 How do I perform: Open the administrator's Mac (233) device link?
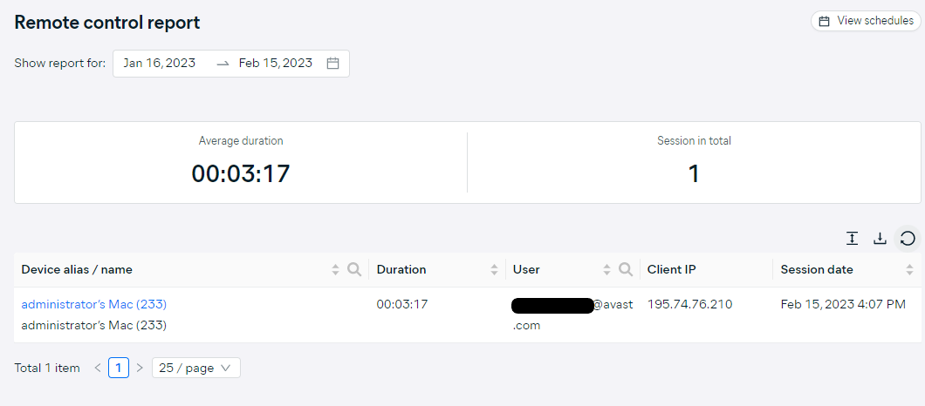[93, 305]
